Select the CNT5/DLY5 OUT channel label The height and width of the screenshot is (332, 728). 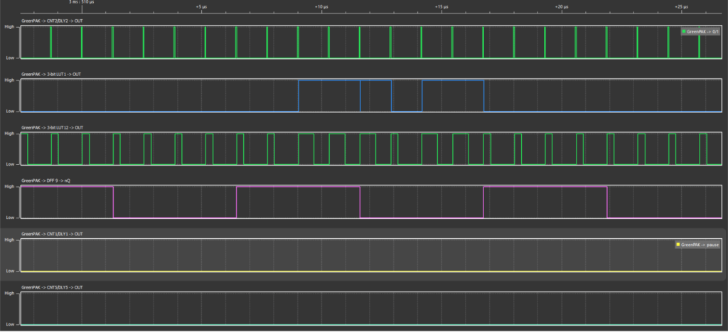(51, 287)
